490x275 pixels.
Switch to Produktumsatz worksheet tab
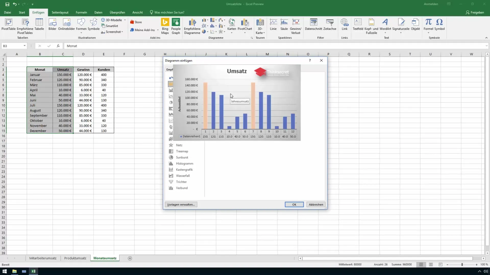coord(75,258)
